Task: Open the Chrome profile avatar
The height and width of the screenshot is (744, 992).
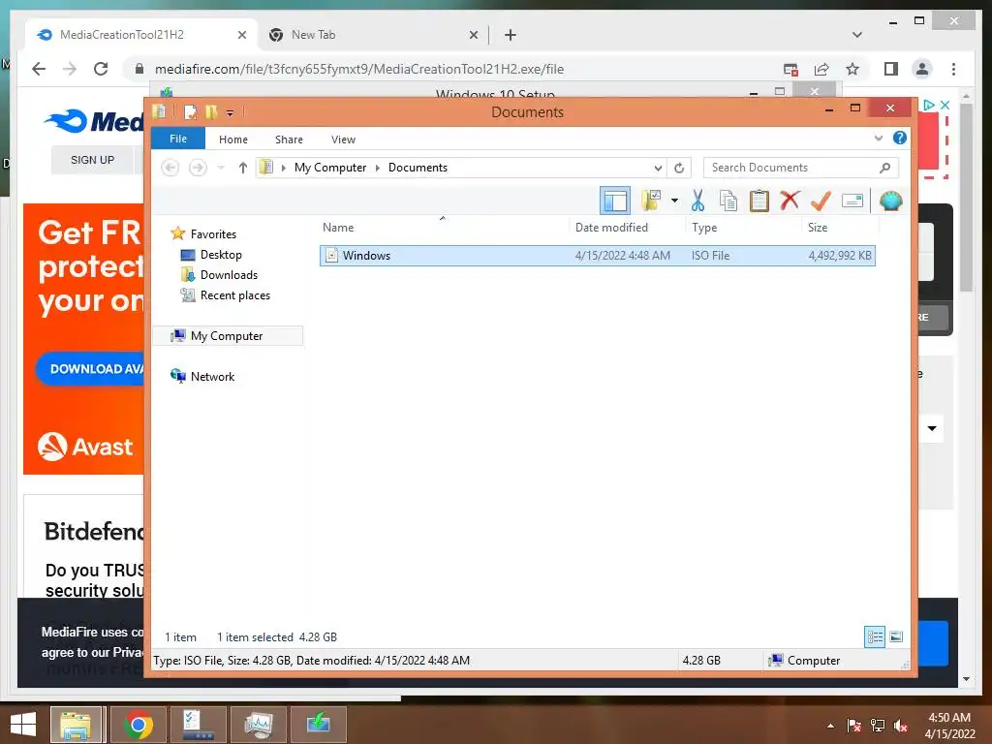Action: [922, 69]
